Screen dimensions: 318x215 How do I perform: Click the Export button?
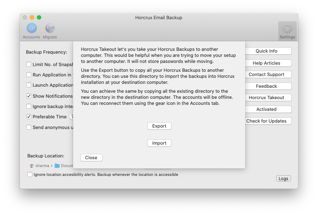(159, 126)
